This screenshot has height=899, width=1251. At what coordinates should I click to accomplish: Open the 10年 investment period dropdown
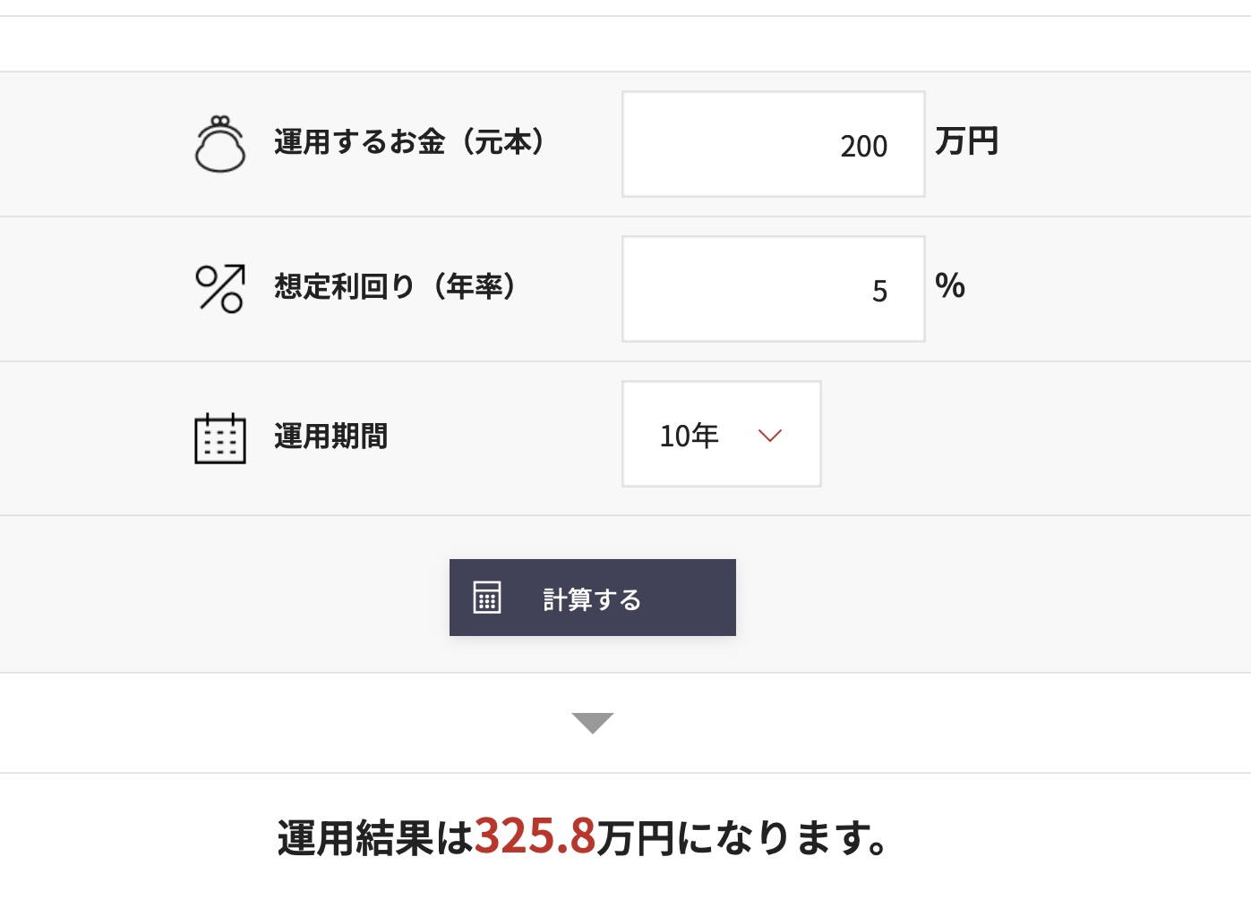[721, 435]
